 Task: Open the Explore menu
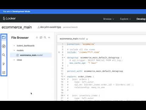125,19
